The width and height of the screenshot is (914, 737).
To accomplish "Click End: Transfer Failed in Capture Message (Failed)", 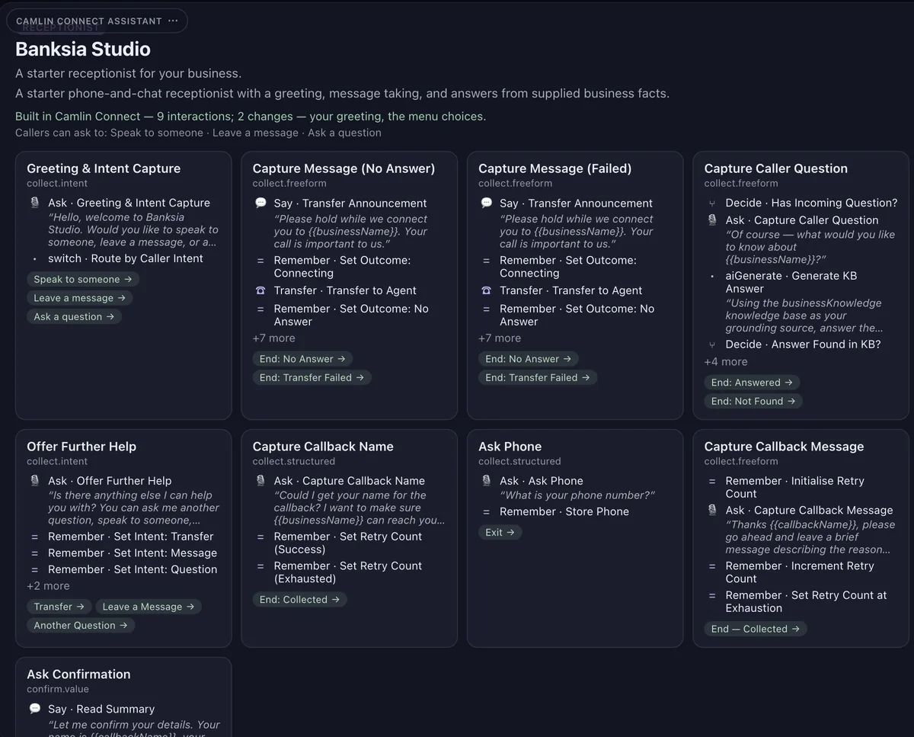I will tap(538, 377).
